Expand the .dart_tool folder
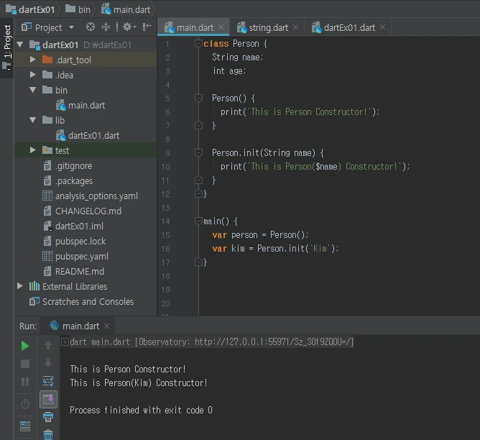This screenshot has height=440, width=480. click(33, 60)
